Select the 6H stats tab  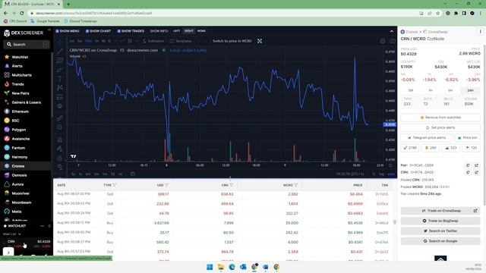[x=450, y=90]
